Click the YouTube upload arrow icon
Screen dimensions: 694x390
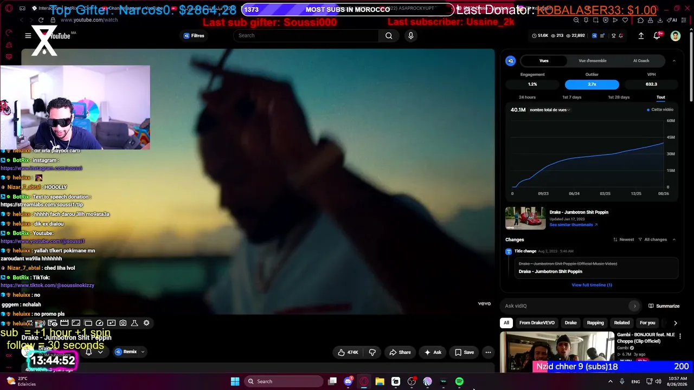click(641, 36)
